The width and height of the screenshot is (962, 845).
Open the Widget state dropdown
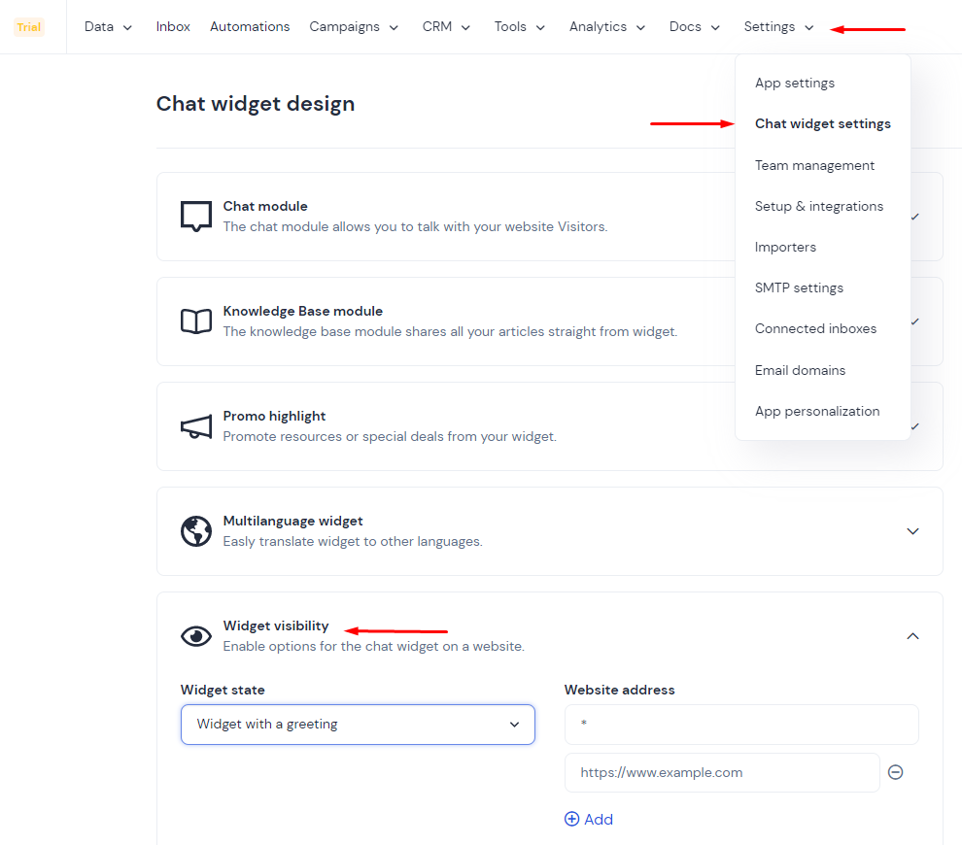[x=358, y=725]
